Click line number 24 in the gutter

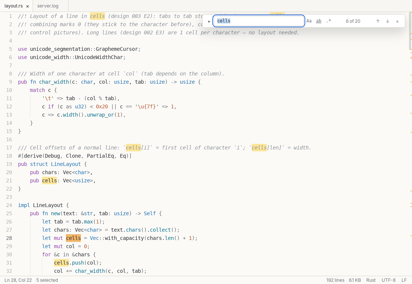(9, 205)
